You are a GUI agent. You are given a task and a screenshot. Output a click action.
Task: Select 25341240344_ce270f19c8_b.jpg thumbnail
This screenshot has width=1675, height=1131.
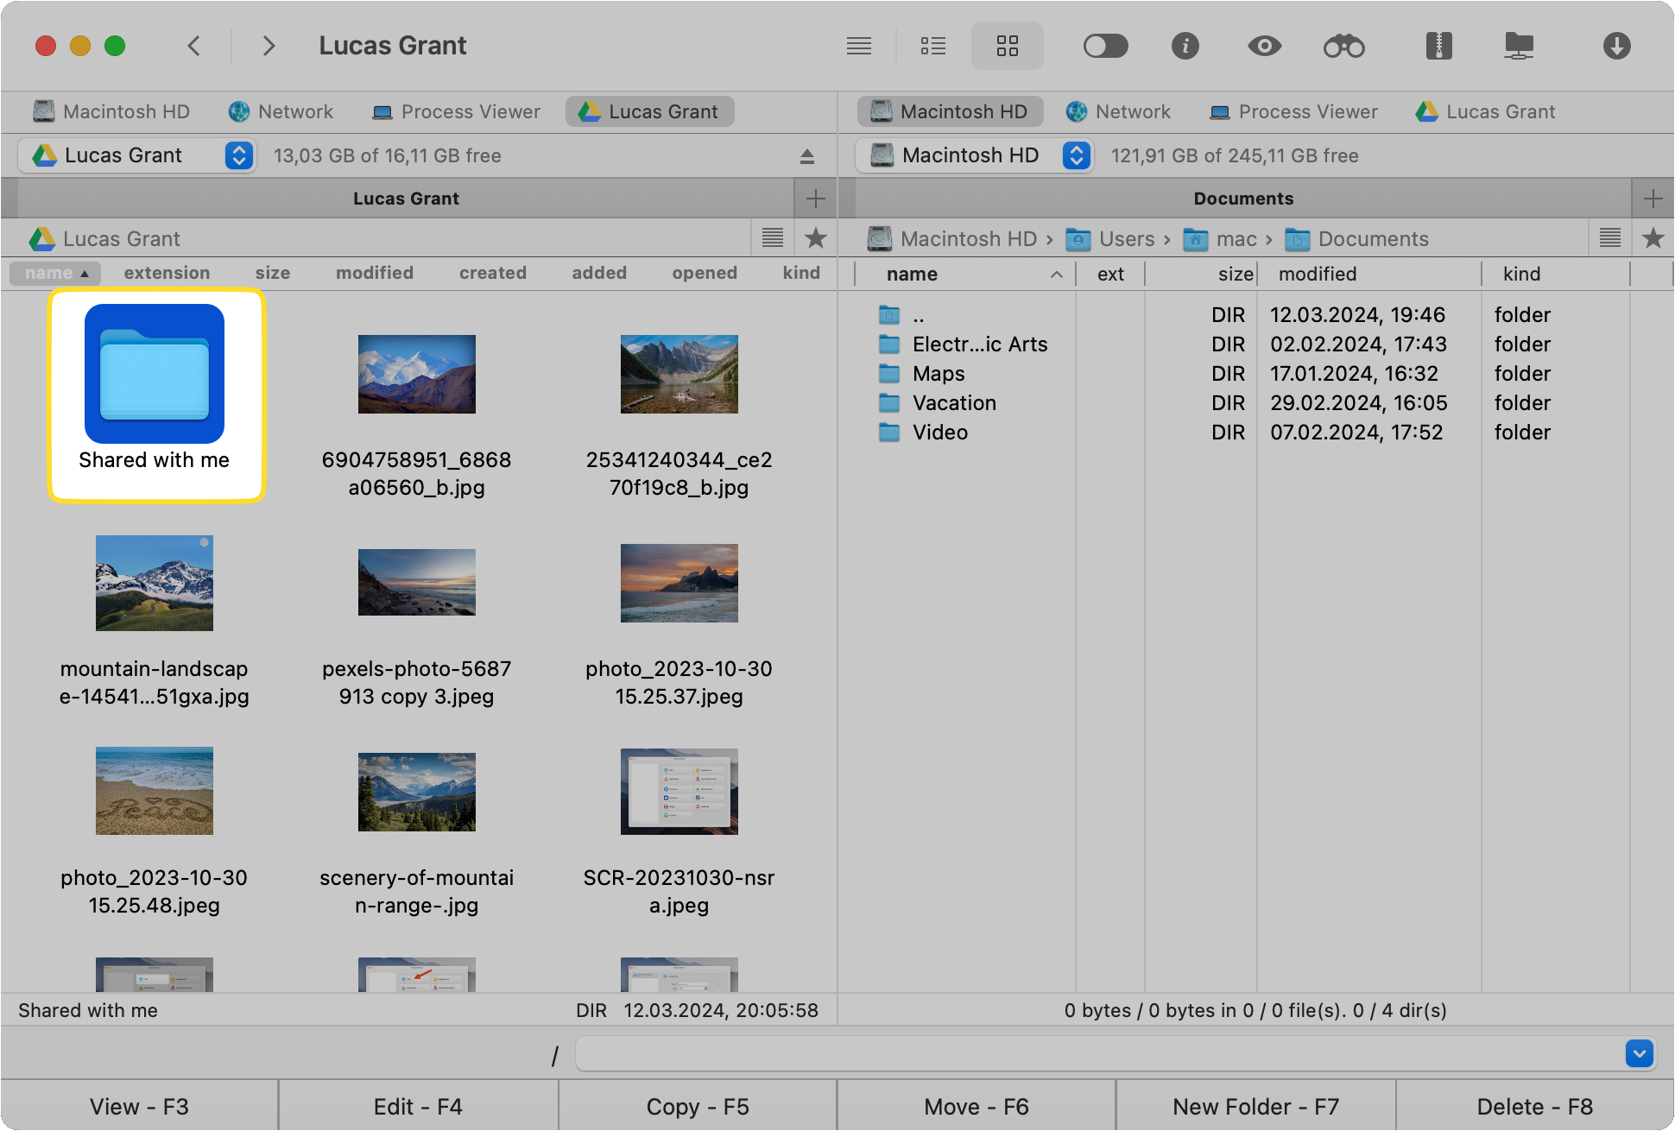coord(679,374)
